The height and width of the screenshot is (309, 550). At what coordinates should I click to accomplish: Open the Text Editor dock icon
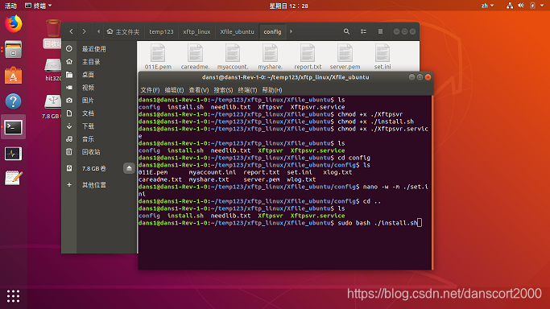click(x=14, y=179)
